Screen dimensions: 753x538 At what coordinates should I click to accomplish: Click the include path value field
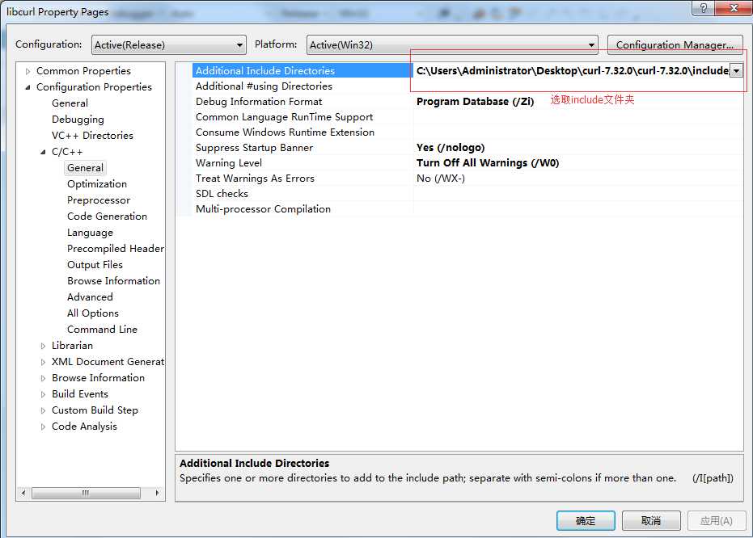pos(571,70)
